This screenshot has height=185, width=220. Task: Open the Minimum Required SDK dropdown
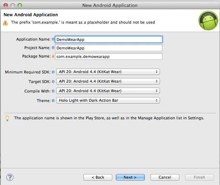108,72
